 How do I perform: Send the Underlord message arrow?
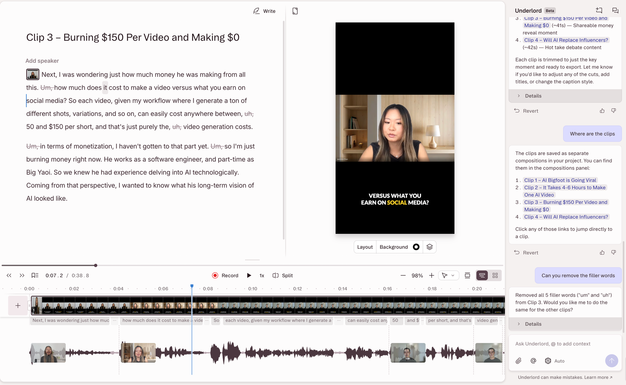point(612,361)
